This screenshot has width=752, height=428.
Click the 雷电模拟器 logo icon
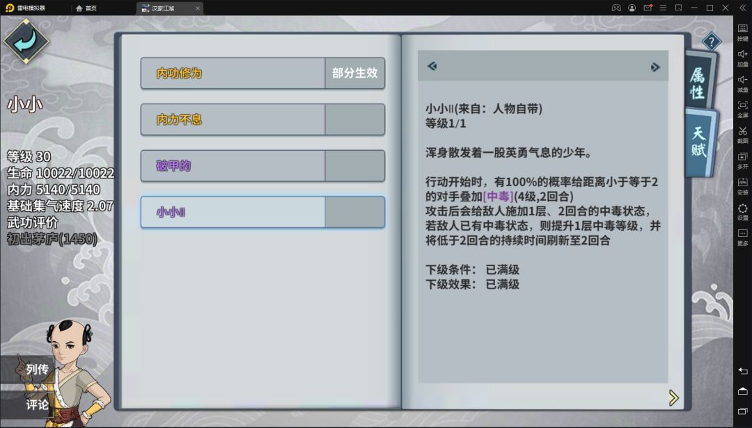point(10,8)
